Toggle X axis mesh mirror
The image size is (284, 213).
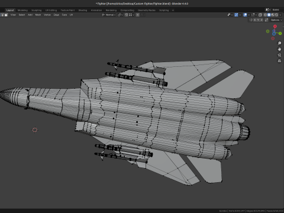coord(254,20)
